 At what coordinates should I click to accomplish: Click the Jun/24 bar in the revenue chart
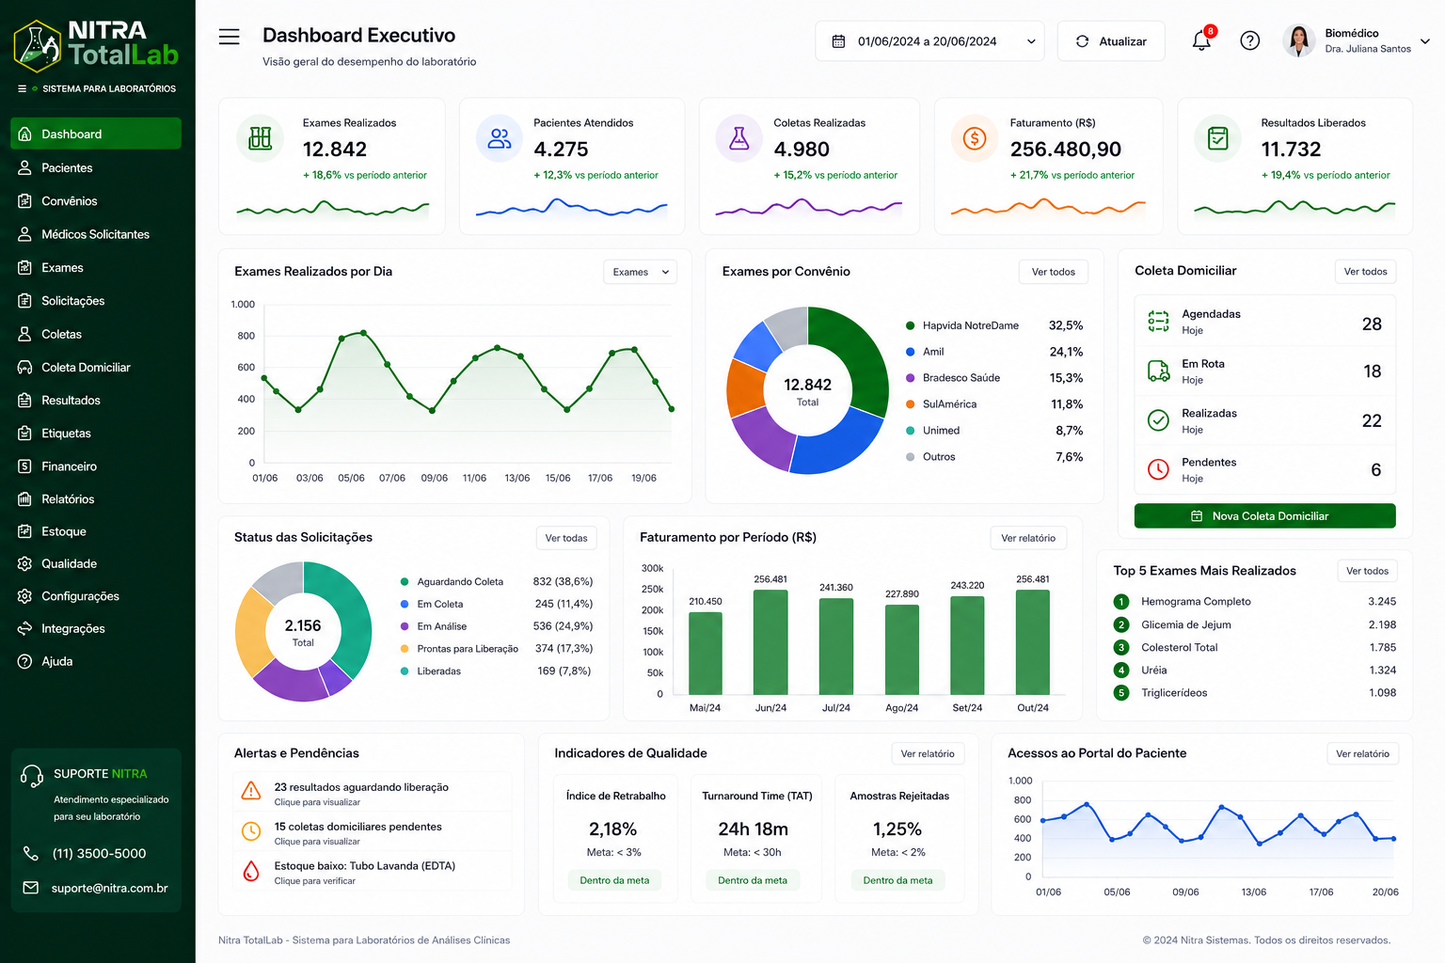(770, 642)
